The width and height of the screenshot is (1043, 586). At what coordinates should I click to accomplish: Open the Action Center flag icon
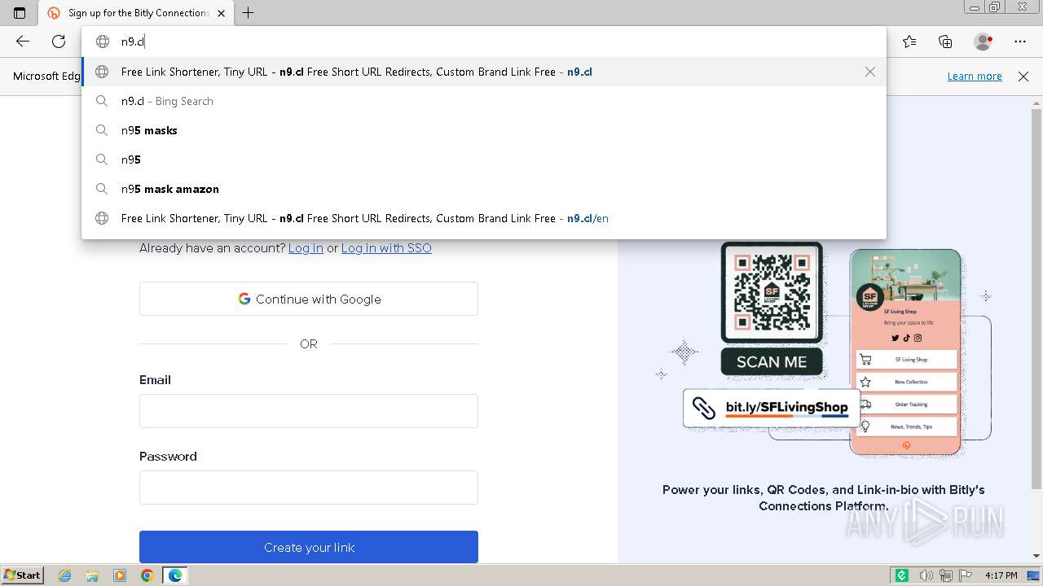966,575
